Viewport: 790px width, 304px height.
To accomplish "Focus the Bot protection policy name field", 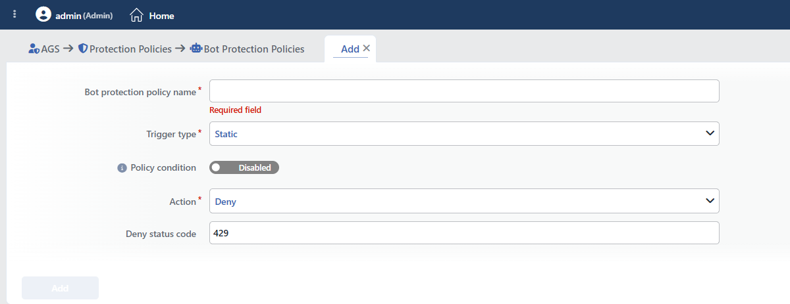I will tap(464, 91).
